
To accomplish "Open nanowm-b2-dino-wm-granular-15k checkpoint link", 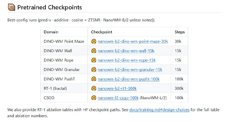I will click(130, 70).
